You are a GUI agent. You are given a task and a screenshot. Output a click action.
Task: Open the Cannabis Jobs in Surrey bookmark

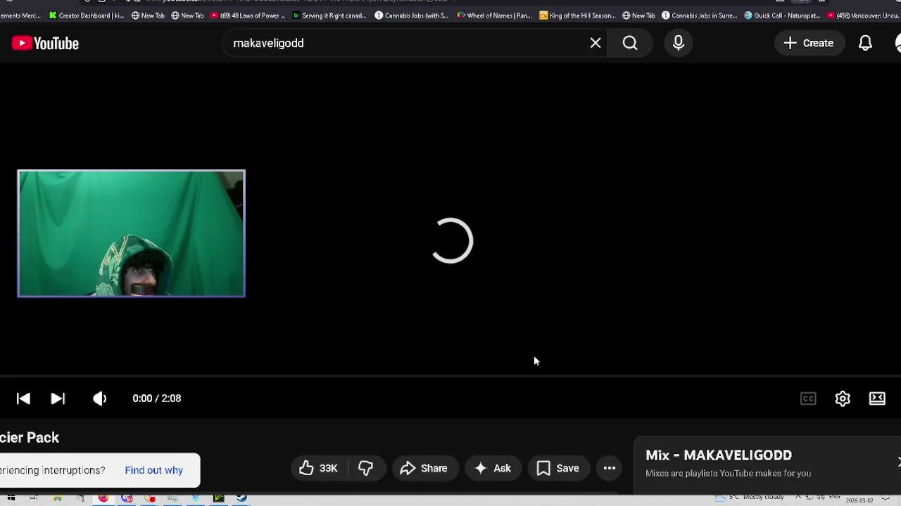pyautogui.click(x=700, y=15)
